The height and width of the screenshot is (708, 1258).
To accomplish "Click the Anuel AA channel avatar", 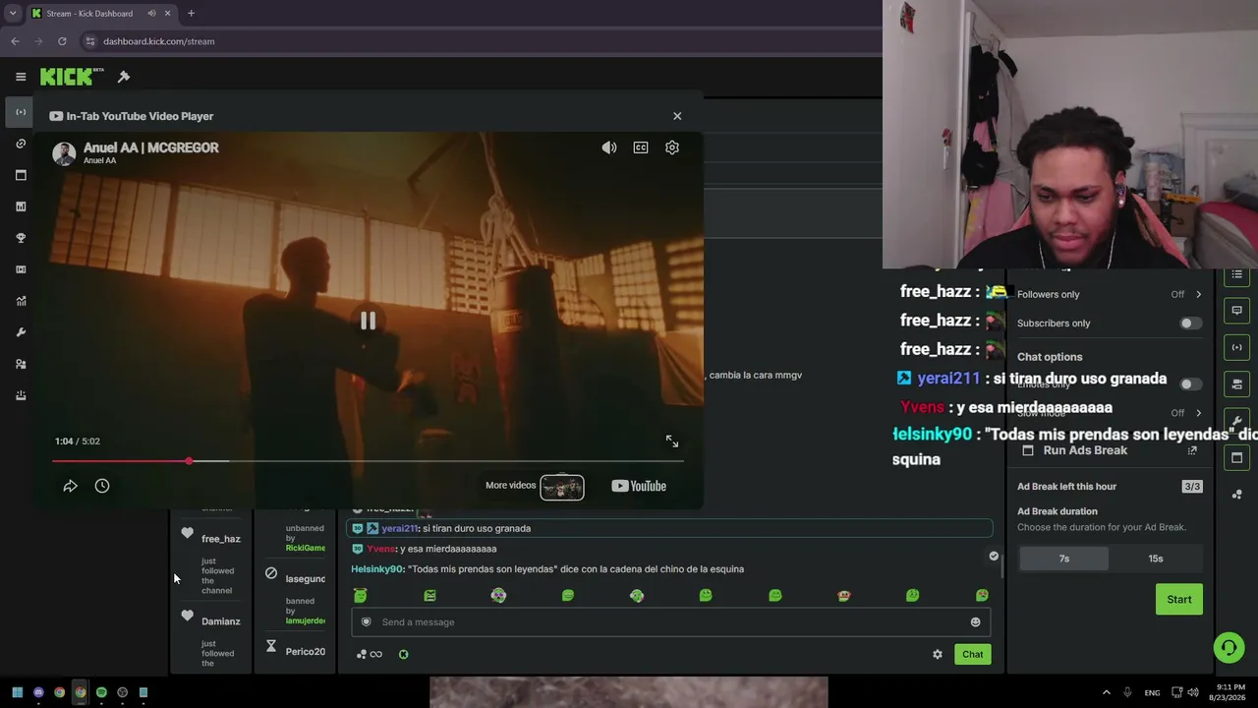I will [64, 153].
